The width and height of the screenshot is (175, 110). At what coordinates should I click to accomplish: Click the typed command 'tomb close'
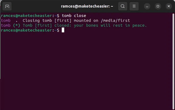click(x=74, y=16)
